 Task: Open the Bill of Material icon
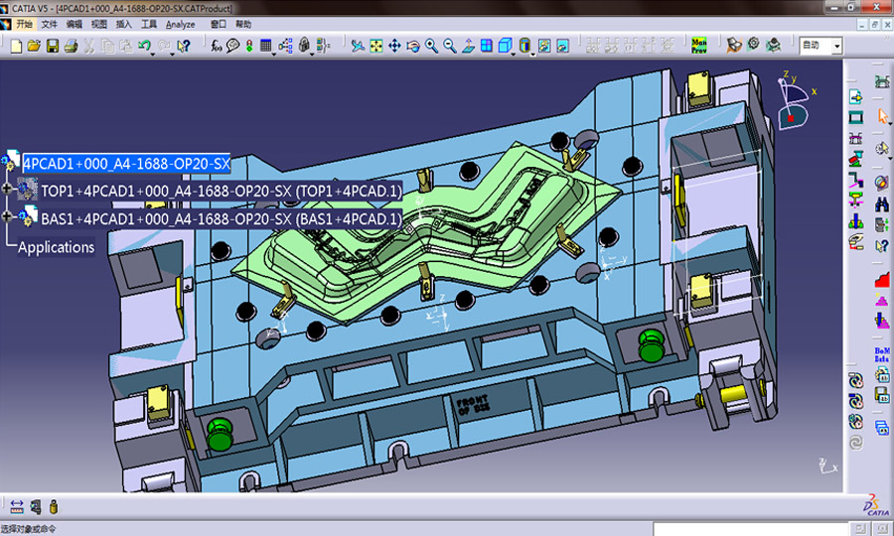click(x=881, y=354)
